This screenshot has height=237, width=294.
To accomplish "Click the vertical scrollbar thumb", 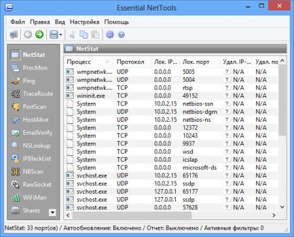I will pyautogui.click(x=282, y=100).
